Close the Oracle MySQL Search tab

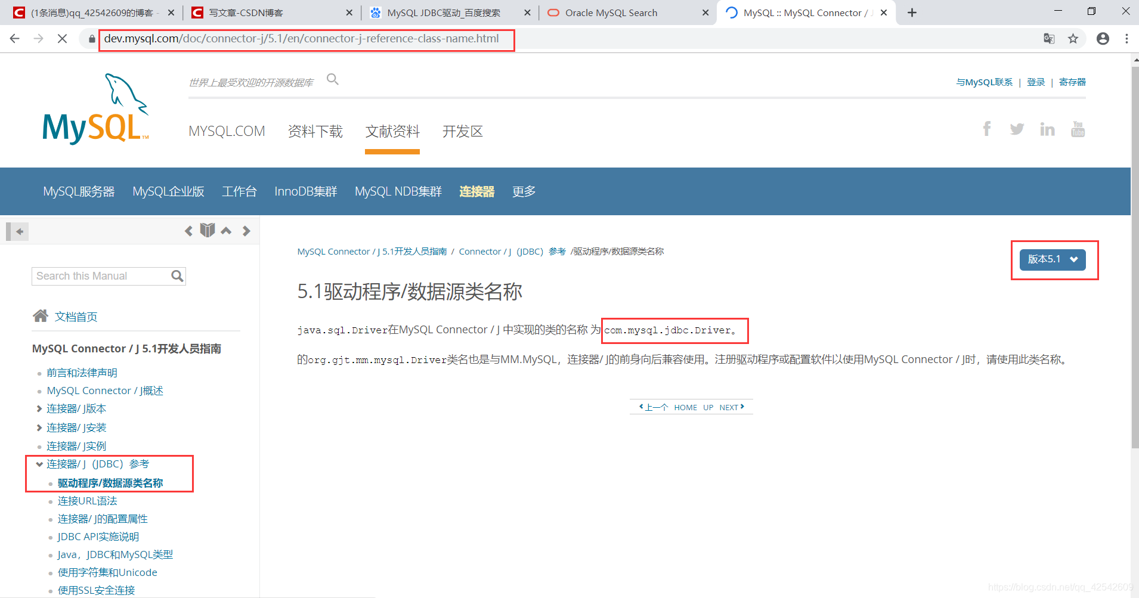click(705, 13)
